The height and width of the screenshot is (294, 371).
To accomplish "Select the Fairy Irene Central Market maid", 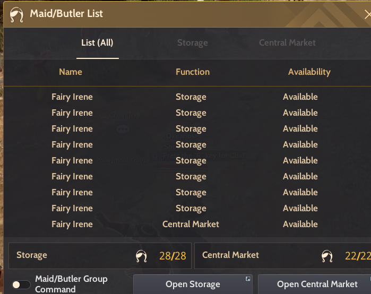I will pyautogui.click(x=187, y=224).
